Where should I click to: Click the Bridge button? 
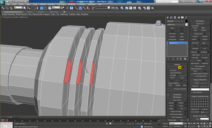click(x=171, y=109)
